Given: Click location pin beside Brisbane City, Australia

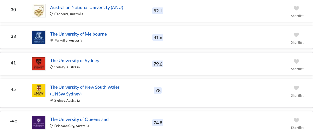Looking at the screenshot, I should (51, 126).
